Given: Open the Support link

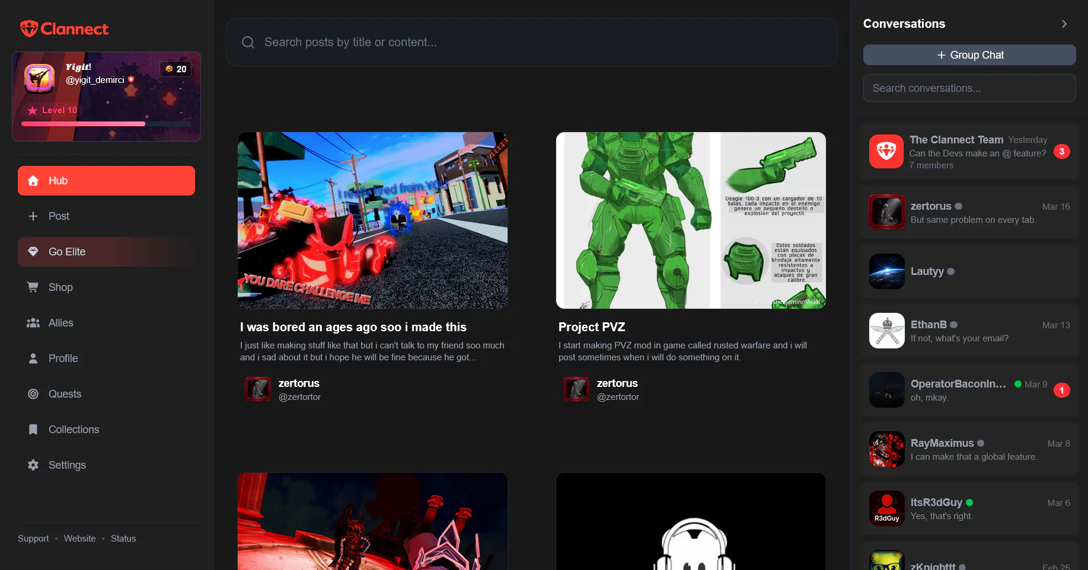Looking at the screenshot, I should coord(33,539).
